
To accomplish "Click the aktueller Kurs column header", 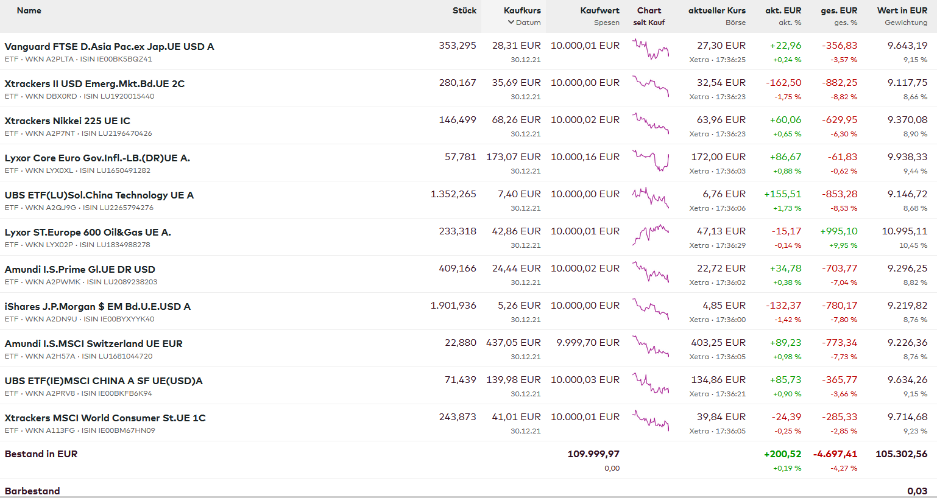I will [716, 10].
